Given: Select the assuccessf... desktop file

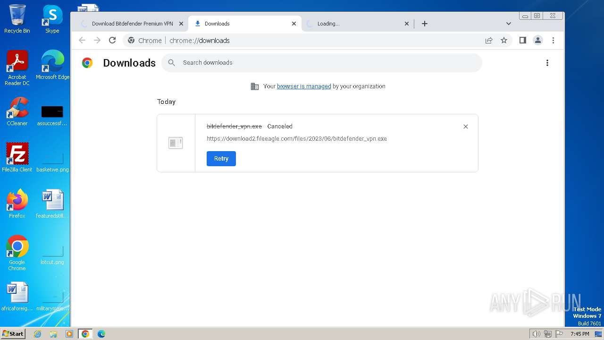Looking at the screenshot, I should coord(52,115).
